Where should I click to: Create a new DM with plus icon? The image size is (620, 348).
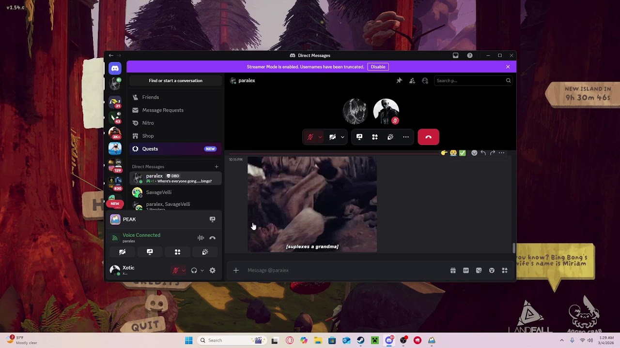(217, 167)
